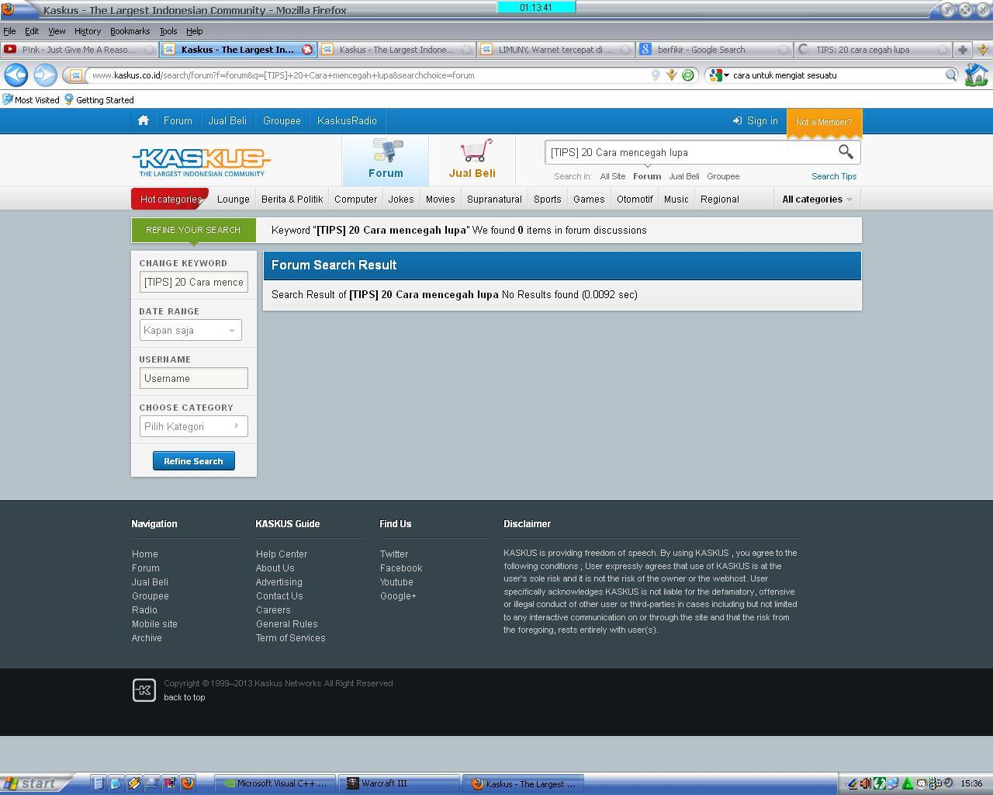Click Kaskus footer K logo icon
The image size is (993, 795).
[x=144, y=689]
